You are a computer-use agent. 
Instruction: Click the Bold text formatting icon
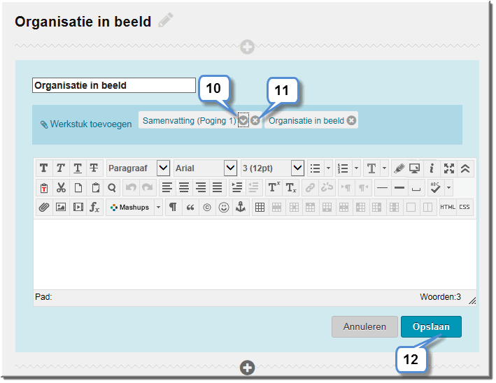pos(44,168)
